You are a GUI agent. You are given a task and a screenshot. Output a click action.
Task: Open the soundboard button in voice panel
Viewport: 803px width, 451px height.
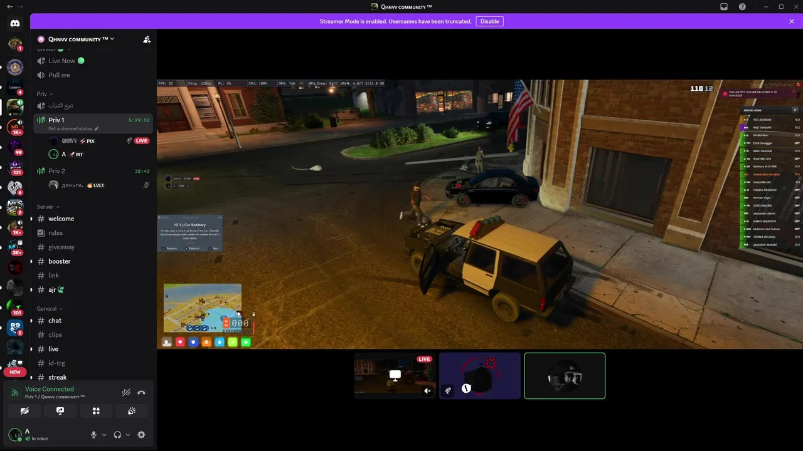132,411
